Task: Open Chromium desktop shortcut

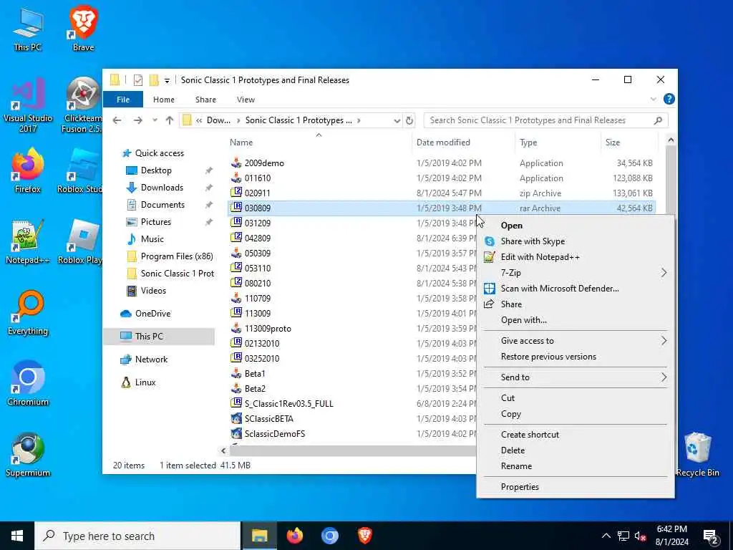Action: 28,384
